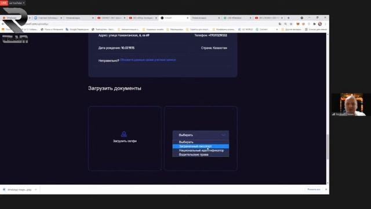The image size is (371, 209).
Task: Open the first red YouTube tab
Action: 111,18
